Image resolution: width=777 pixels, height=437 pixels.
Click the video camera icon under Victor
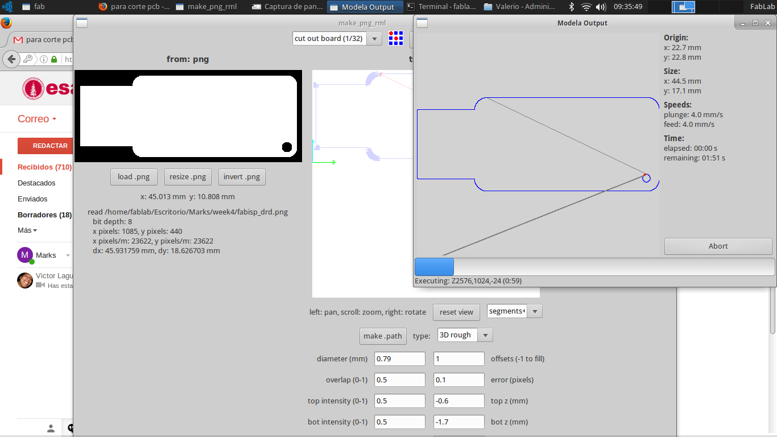click(x=40, y=286)
